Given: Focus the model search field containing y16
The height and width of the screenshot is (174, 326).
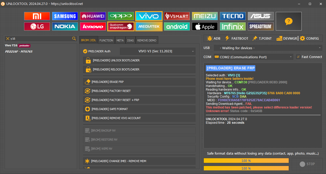Looking at the screenshot, I should tap(41, 39).
